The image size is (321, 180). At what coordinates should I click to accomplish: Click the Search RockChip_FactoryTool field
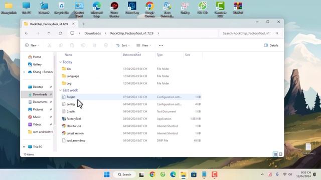(x=250, y=33)
